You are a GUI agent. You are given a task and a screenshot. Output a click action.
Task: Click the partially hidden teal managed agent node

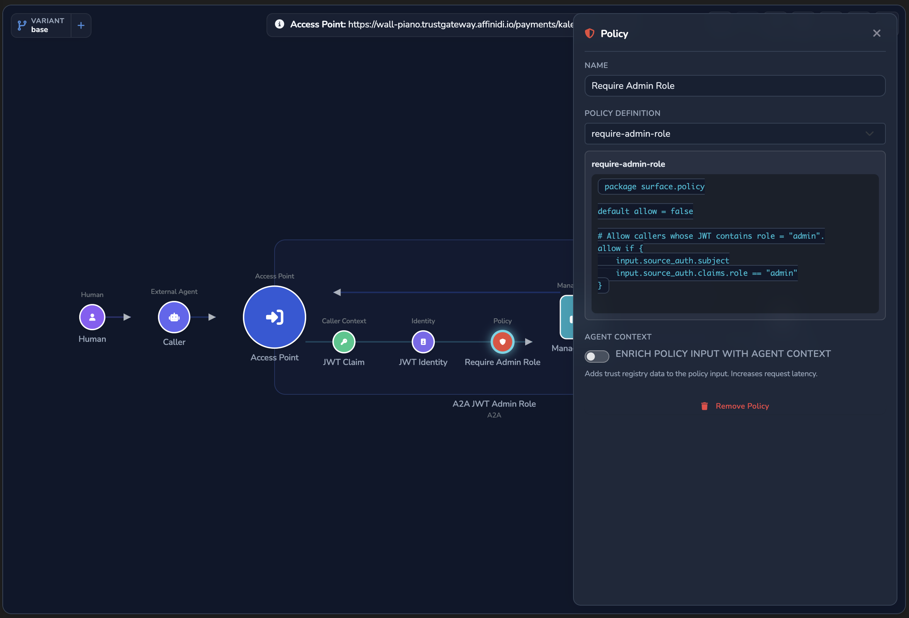click(x=567, y=317)
